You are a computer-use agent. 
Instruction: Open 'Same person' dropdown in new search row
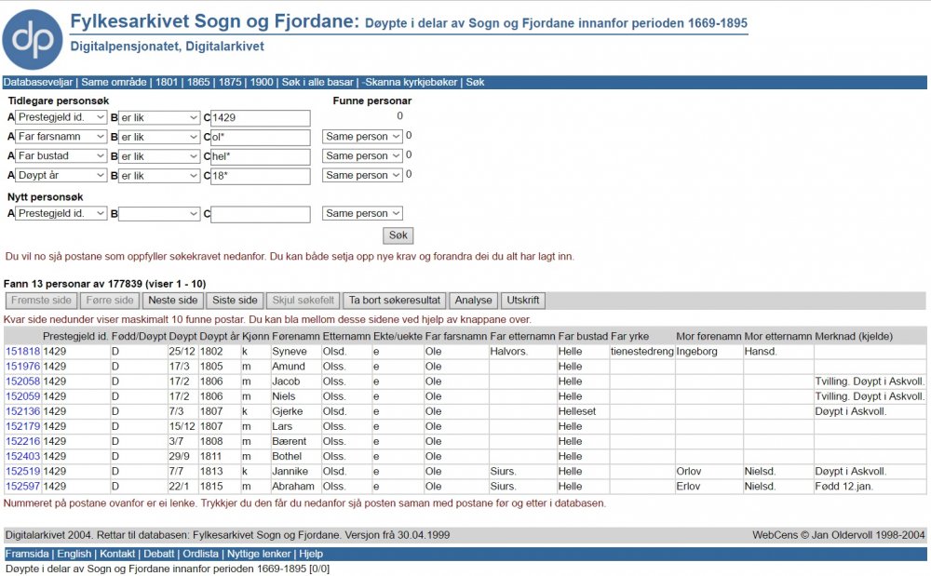point(362,214)
